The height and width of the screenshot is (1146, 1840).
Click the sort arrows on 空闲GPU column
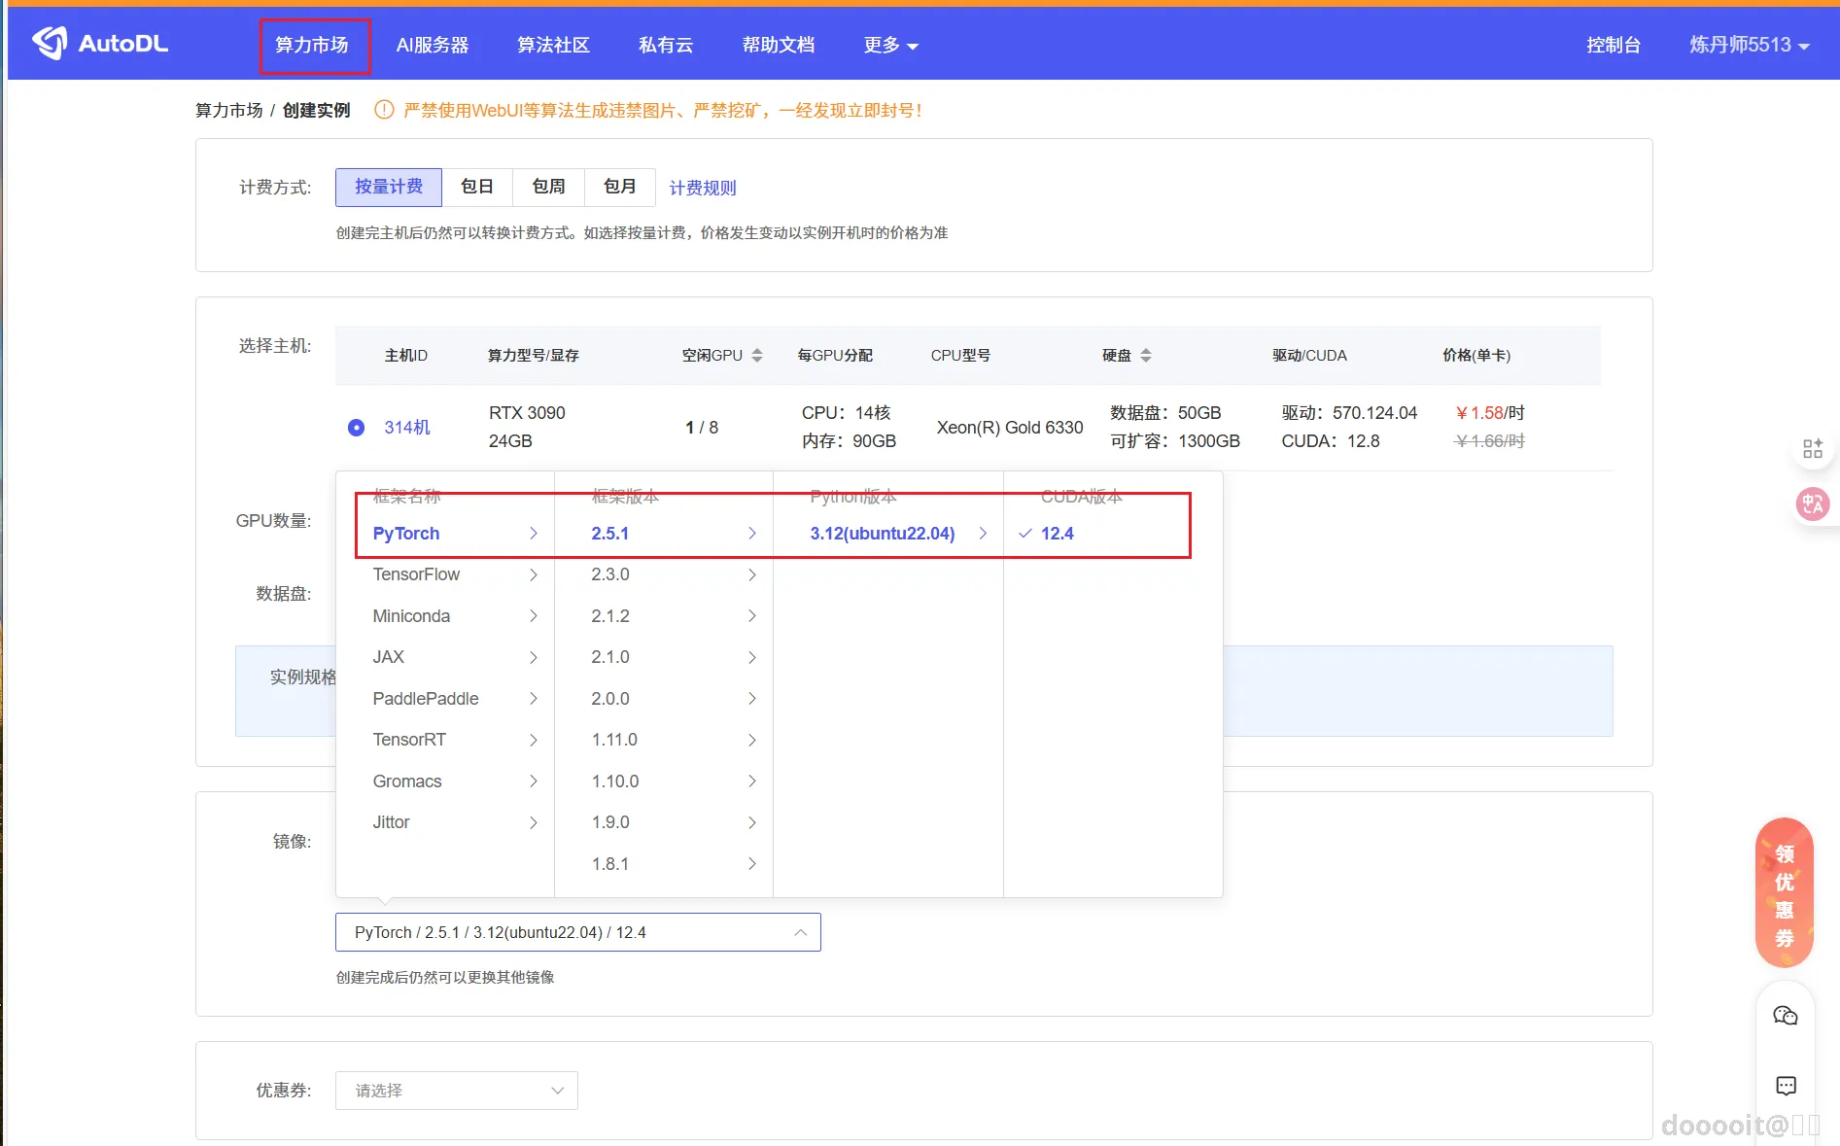pyautogui.click(x=756, y=355)
